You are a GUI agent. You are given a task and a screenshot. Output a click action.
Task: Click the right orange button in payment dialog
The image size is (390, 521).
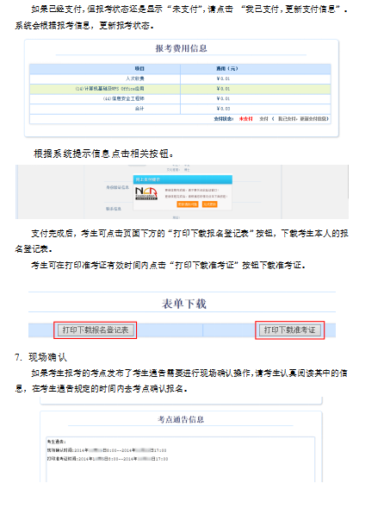[x=209, y=204]
